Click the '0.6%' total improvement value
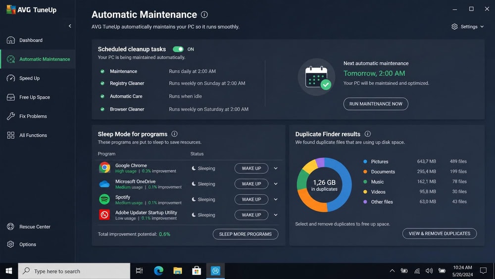The height and width of the screenshot is (279, 495). 164,234
